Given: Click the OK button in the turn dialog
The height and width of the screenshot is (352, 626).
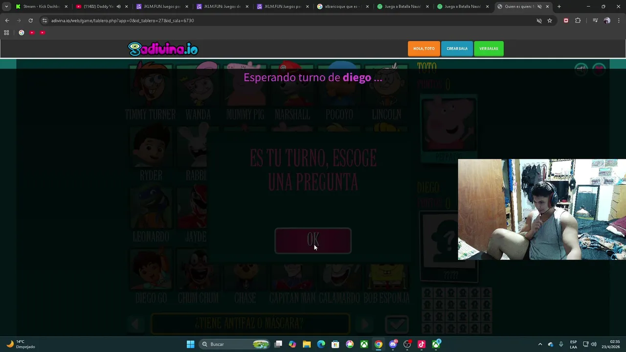Looking at the screenshot, I should pos(313,241).
